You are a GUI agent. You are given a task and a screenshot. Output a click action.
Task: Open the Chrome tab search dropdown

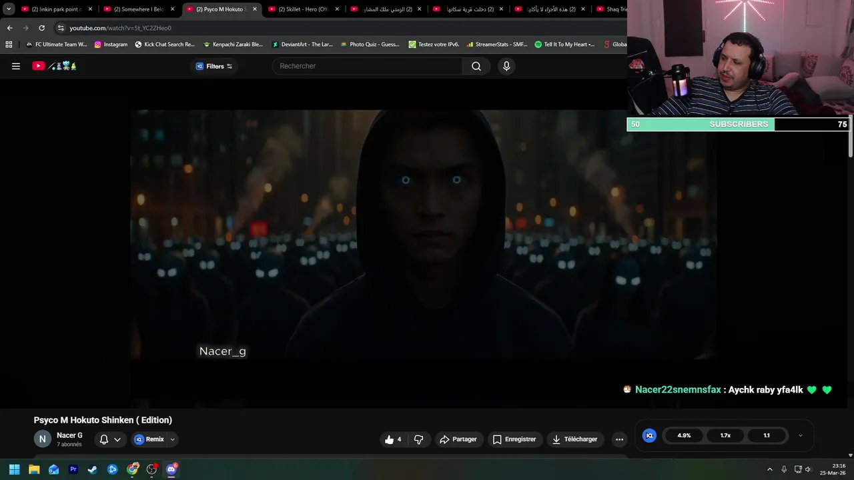9,9
